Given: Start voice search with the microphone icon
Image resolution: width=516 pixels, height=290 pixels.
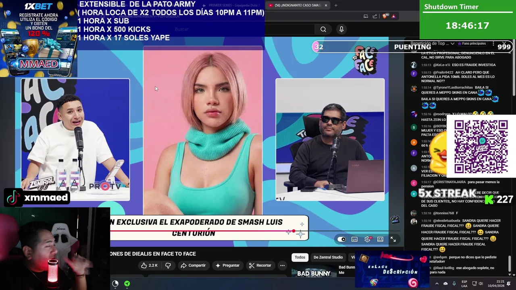Looking at the screenshot, I should [x=341, y=29].
